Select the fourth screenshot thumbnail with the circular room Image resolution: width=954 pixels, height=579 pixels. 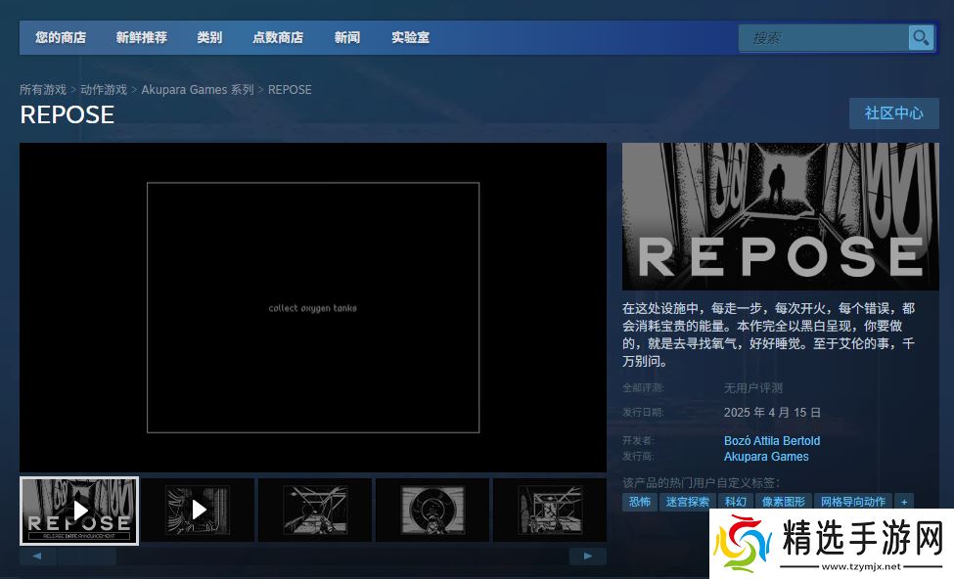(x=432, y=510)
